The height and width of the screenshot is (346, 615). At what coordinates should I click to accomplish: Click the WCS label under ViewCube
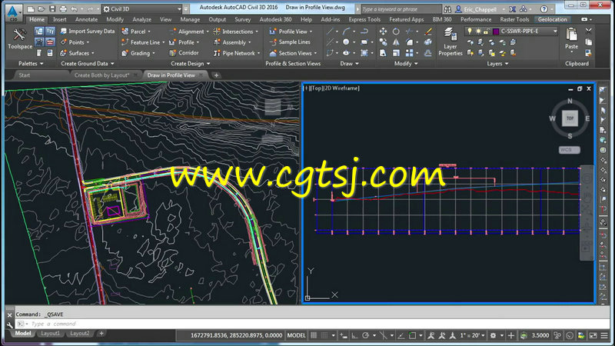tap(569, 150)
